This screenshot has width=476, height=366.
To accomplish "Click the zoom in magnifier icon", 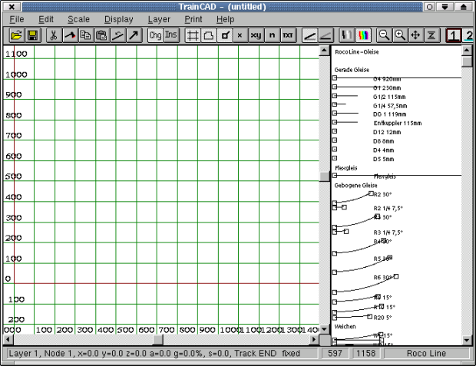I will (x=399, y=35).
